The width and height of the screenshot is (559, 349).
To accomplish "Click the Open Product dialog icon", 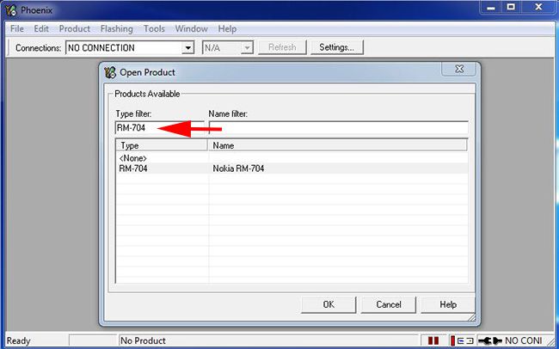I will (x=110, y=72).
